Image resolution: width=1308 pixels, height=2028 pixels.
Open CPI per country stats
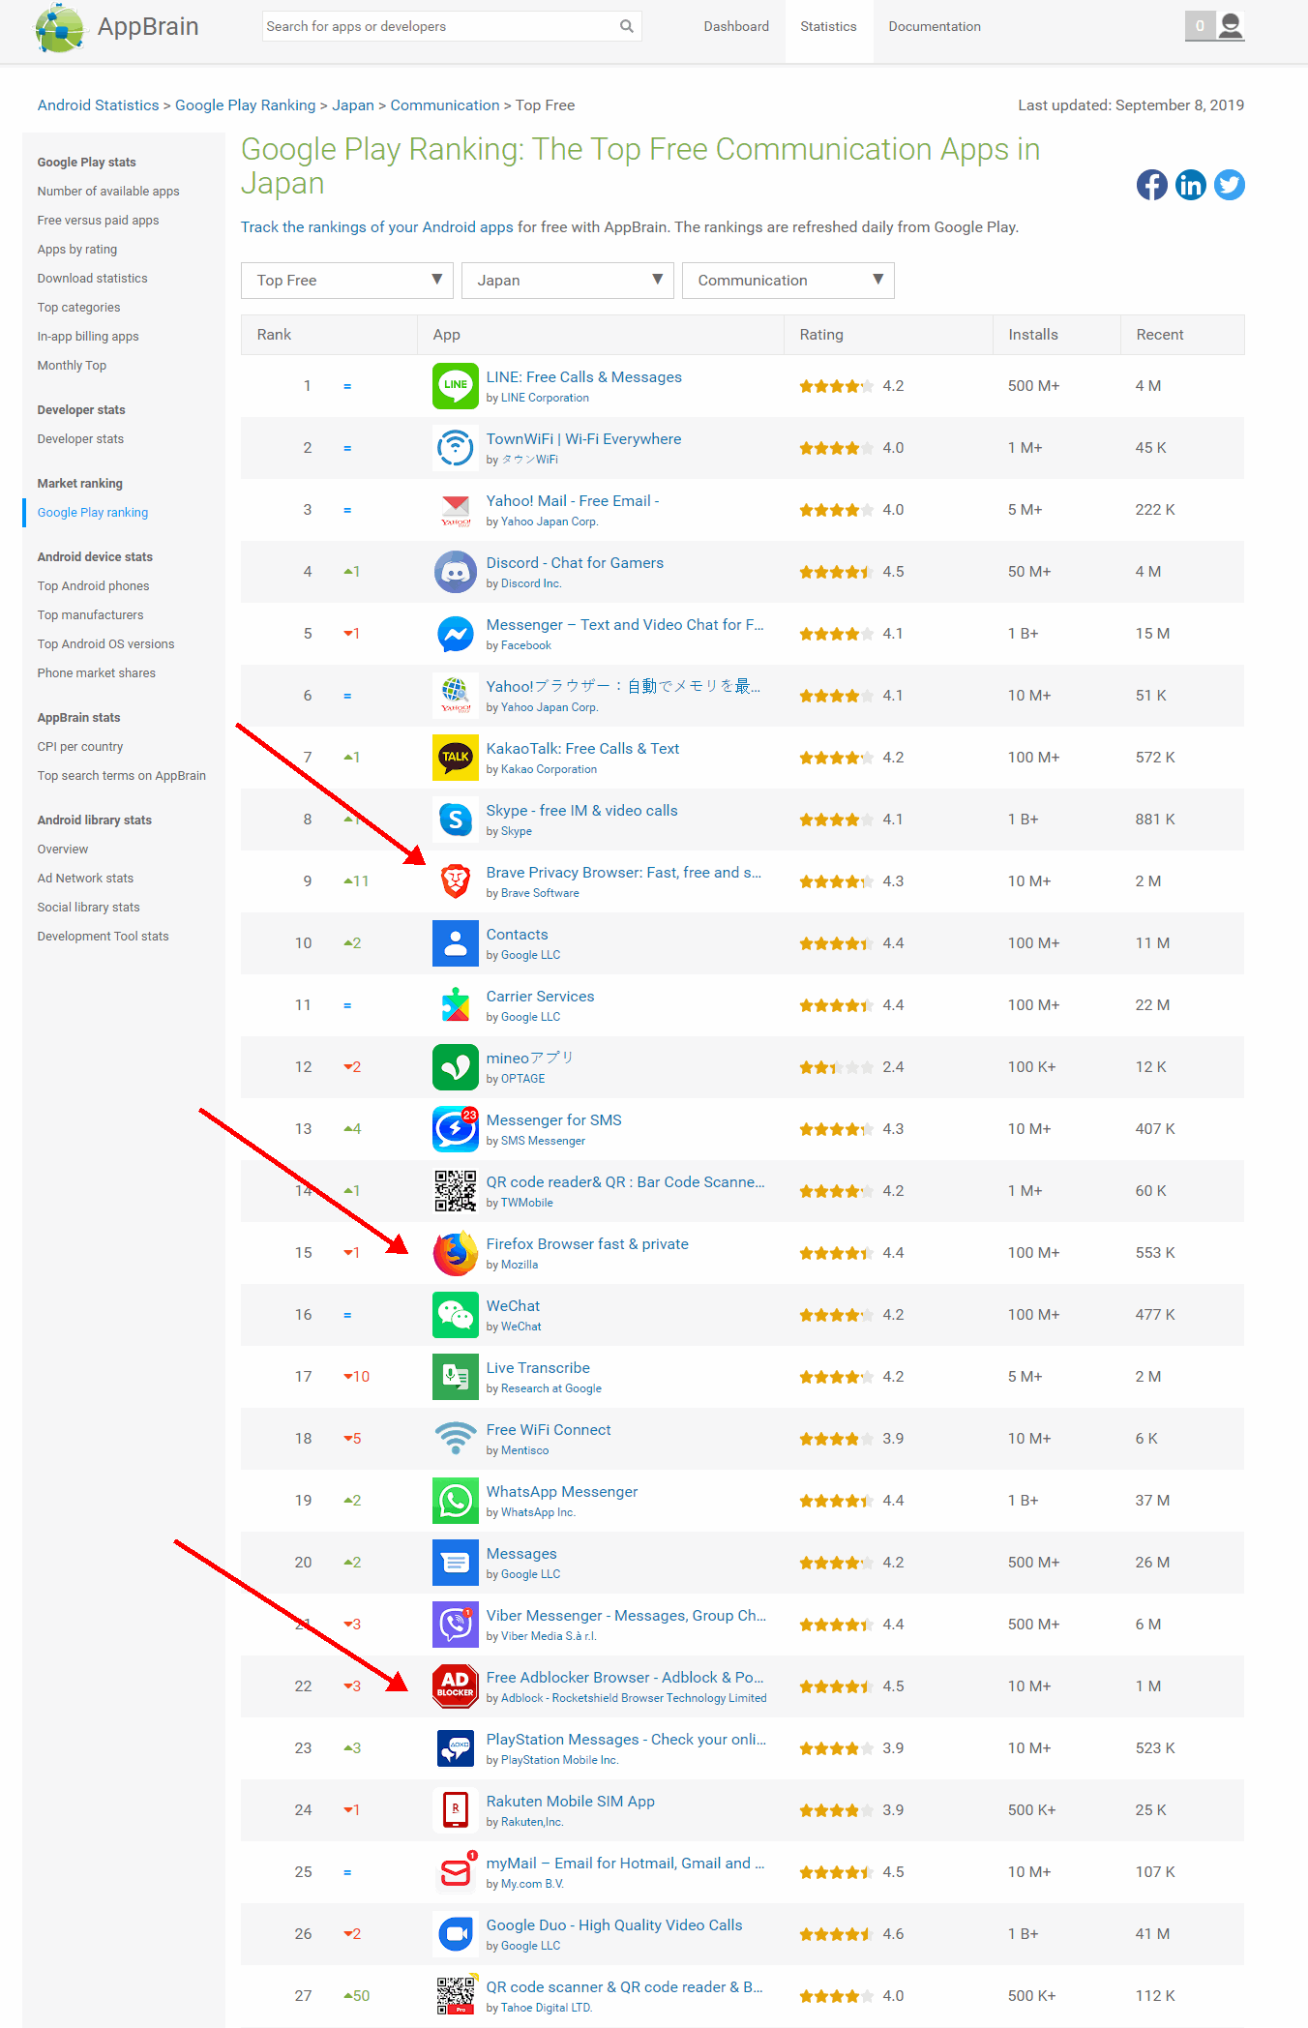tap(80, 747)
